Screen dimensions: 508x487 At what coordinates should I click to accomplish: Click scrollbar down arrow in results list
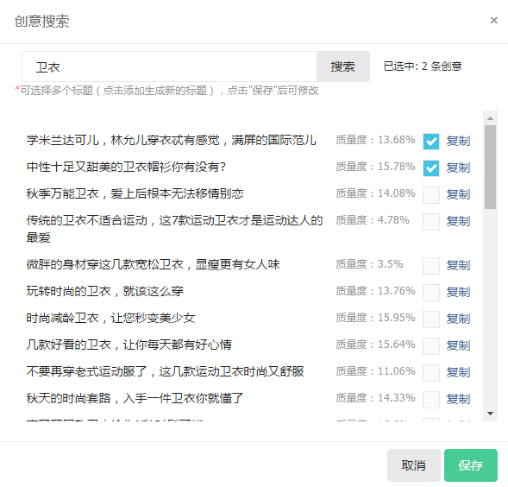(490, 414)
